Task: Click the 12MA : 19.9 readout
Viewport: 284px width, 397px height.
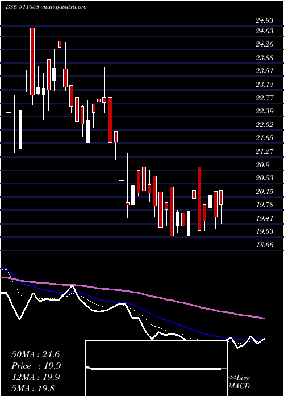Action: (x=36, y=377)
